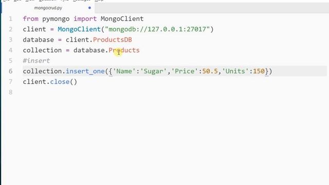
Task: Click the closing curly brace on line 6
Action: point(266,71)
